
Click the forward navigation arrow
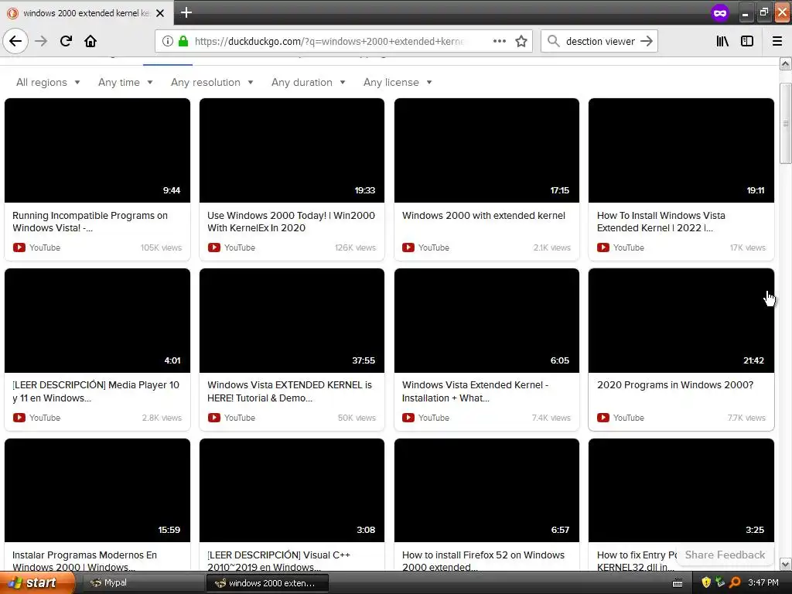(x=41, y=41)
